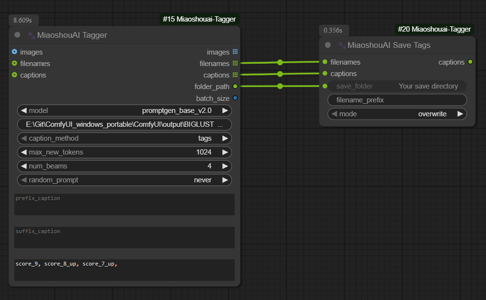Open the caption_method dropdown set to tags
This screenshot has height=300, width=486.
tap(124, 138)
